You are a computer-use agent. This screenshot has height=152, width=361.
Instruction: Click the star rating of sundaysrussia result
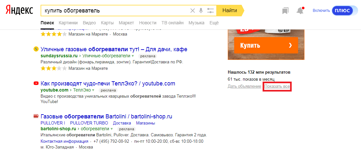click(x=54, y=68)
